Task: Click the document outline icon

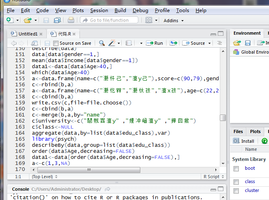Action: tap(219, 43)
